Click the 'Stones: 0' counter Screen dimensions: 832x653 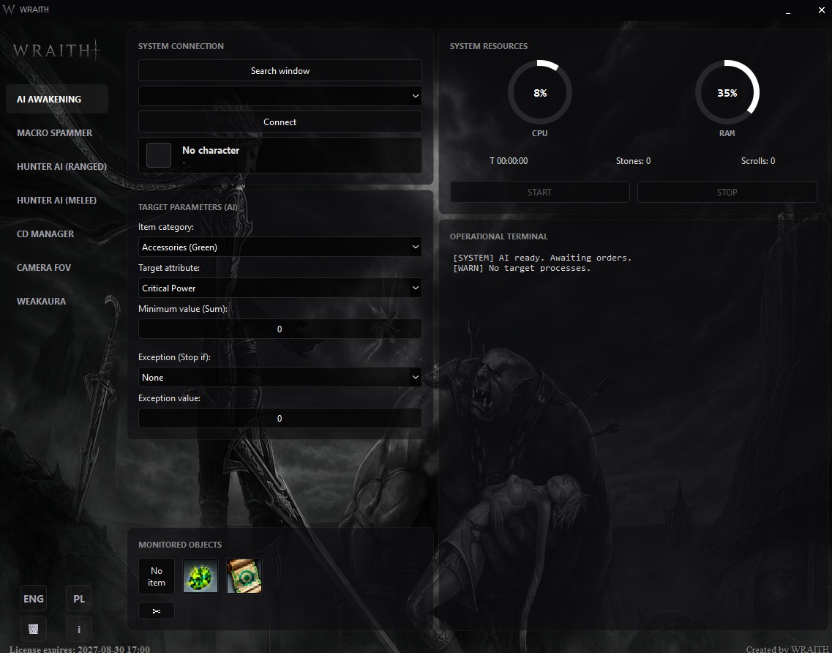pos(633,161)
